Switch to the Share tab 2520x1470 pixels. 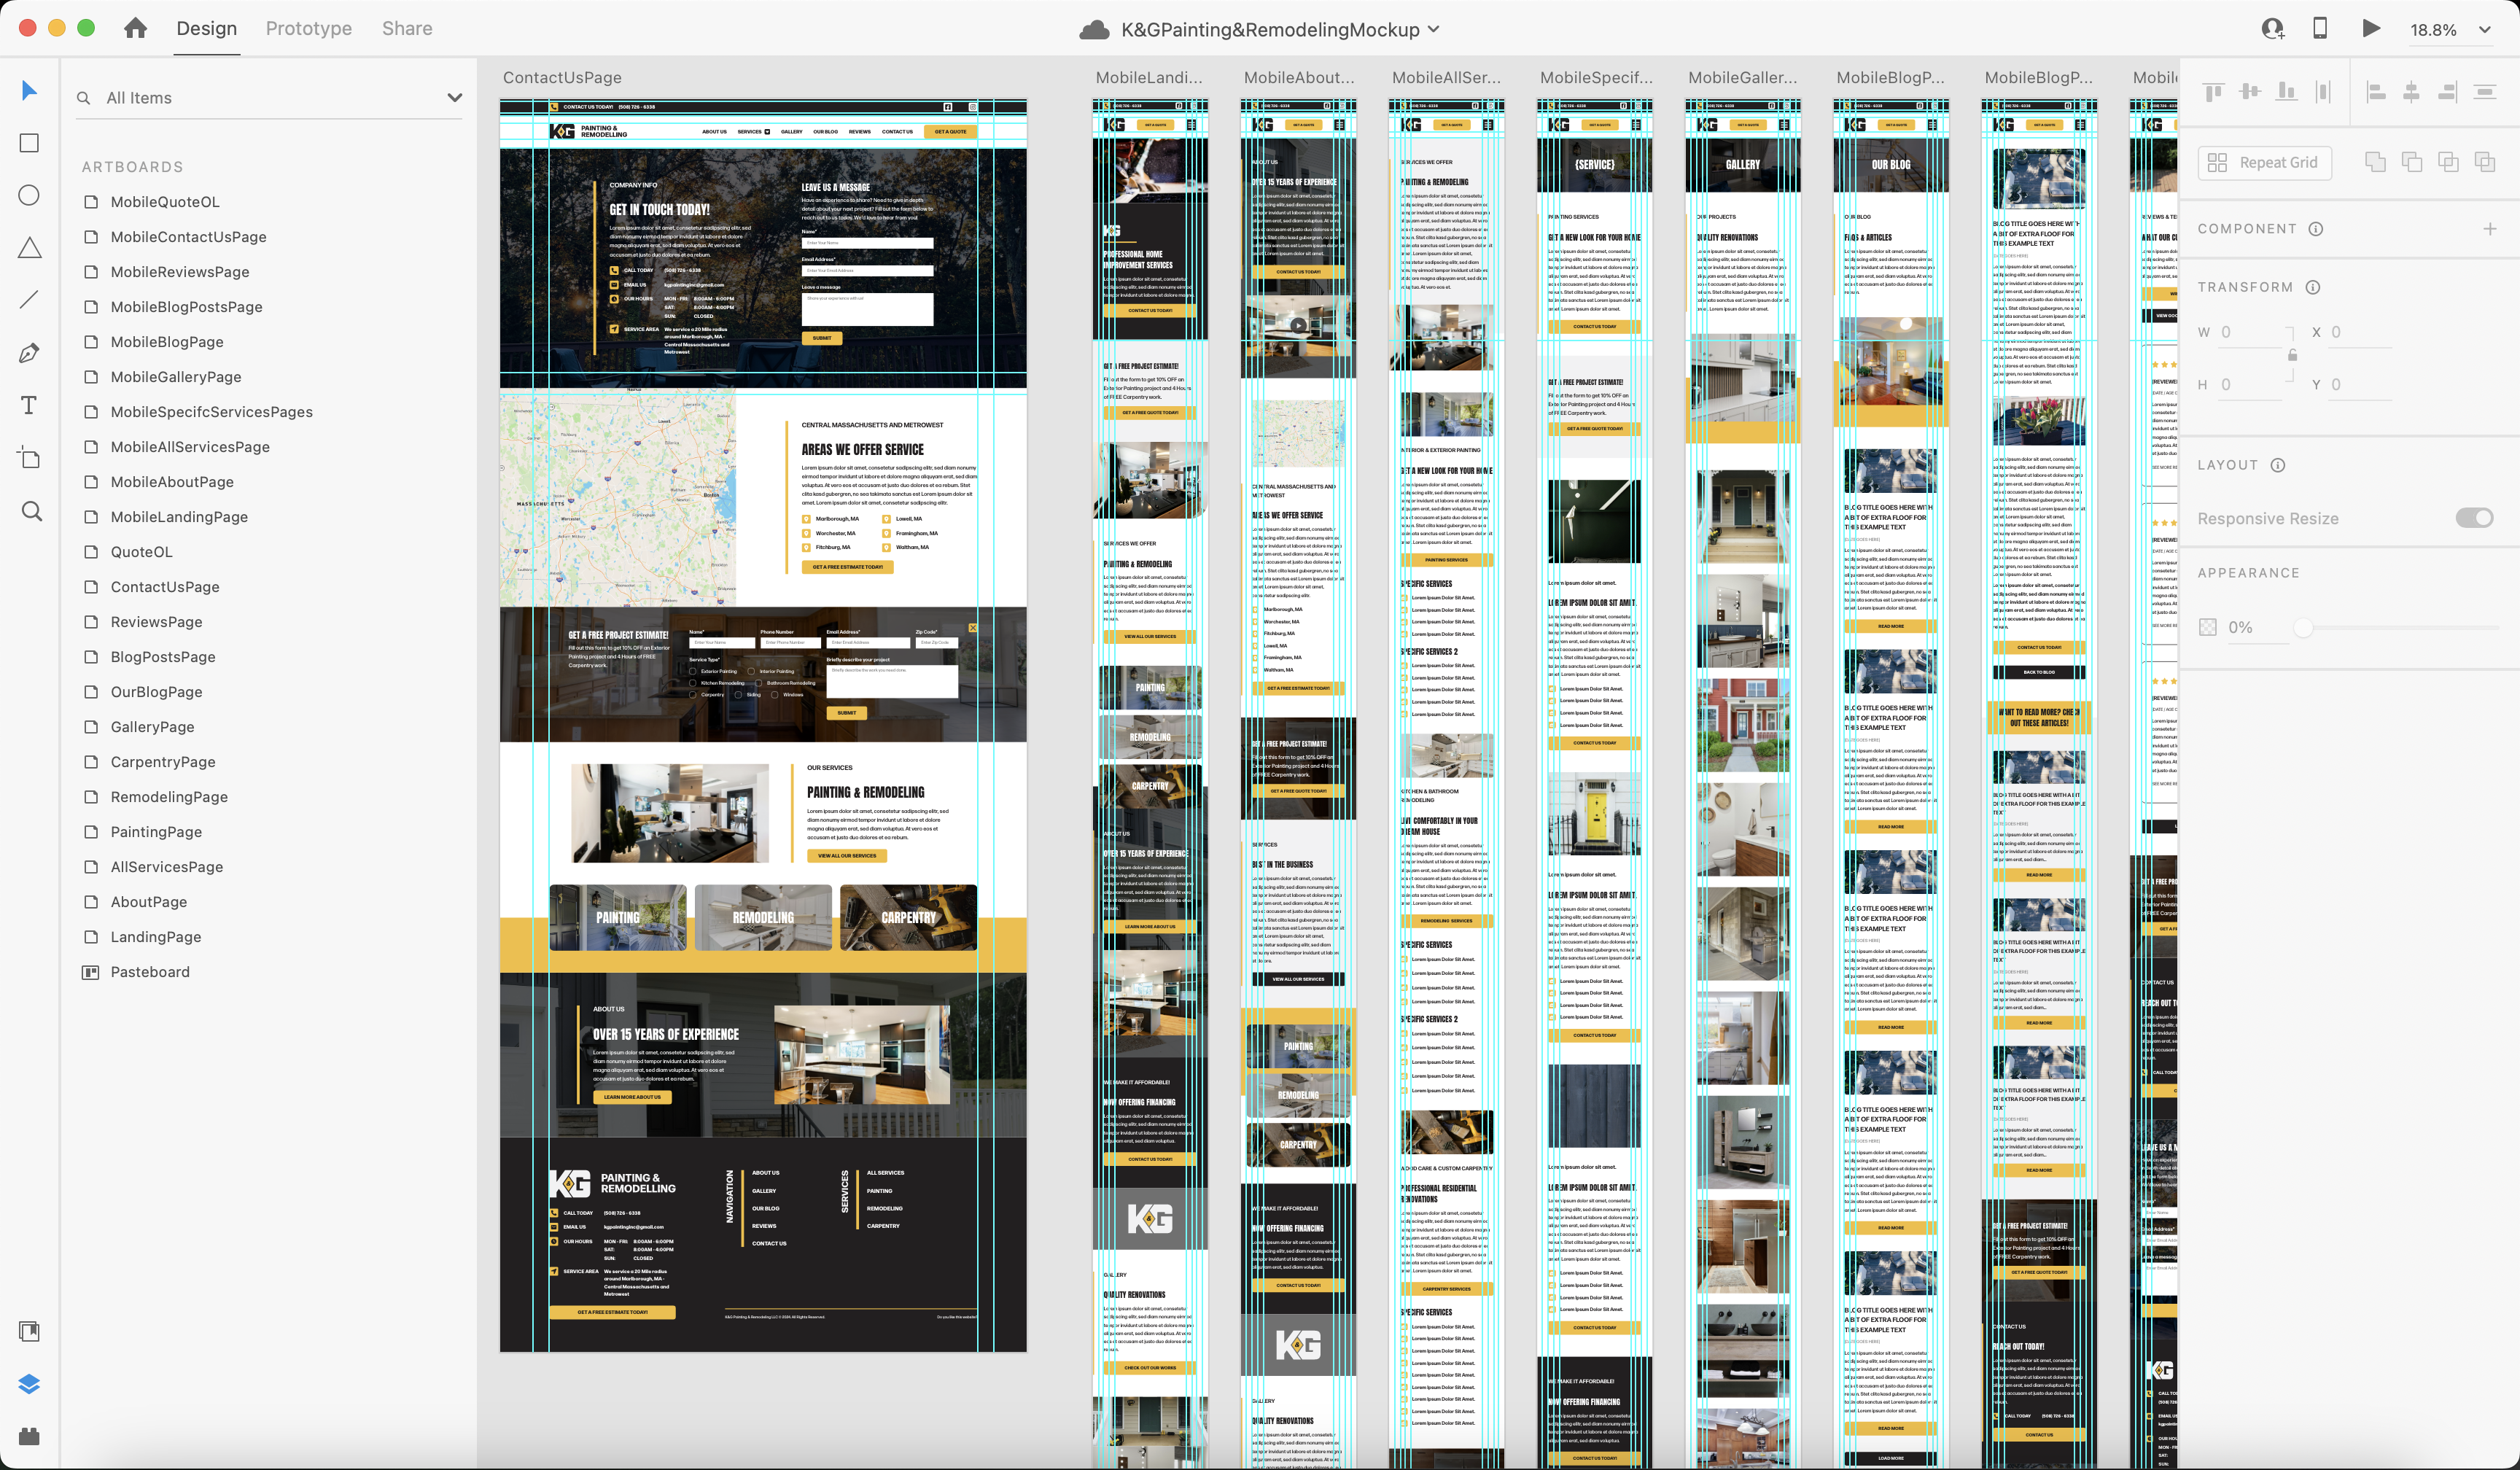[407, 28]
